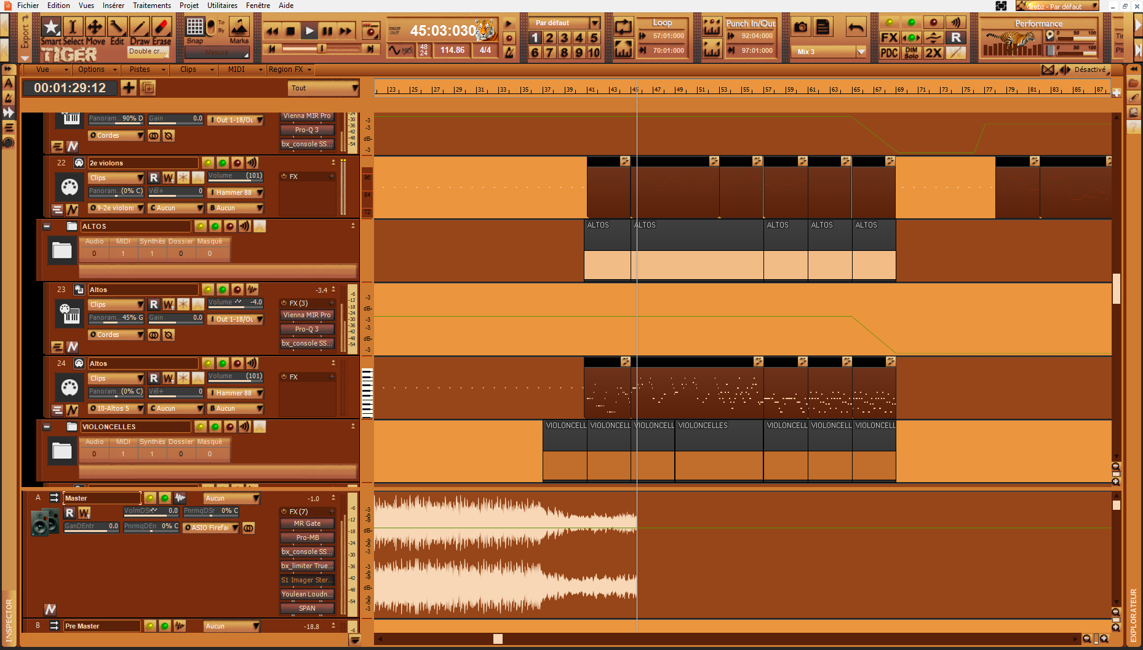Open Pro-Q 3 in the Altos FX chain
This screenshot has width=1143, height=650.
tap(307, 329)
